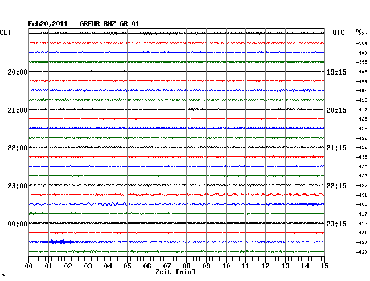Image resolution: width=370 pixels, height=281 pixels.
Task: Click the DC offset value -413
Action: point(361,100)
